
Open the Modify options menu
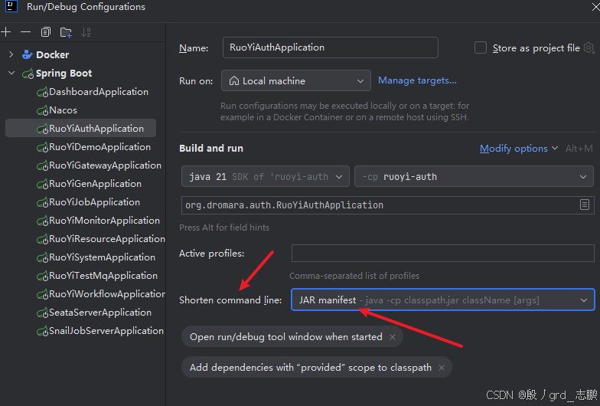[x=519, y=149]
